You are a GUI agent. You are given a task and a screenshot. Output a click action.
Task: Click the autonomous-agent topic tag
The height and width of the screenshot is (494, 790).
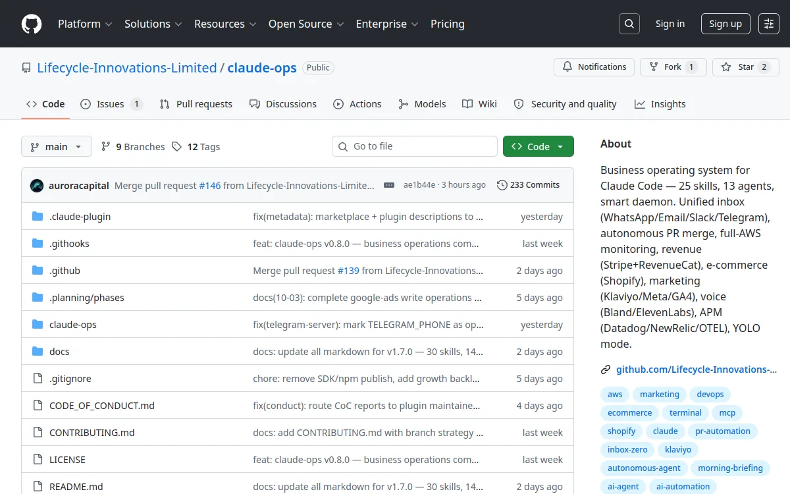[645, 468]
